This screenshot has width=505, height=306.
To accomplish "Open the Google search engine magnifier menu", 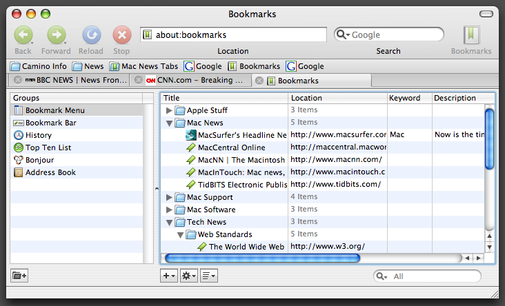I will (x=343, y=34).
